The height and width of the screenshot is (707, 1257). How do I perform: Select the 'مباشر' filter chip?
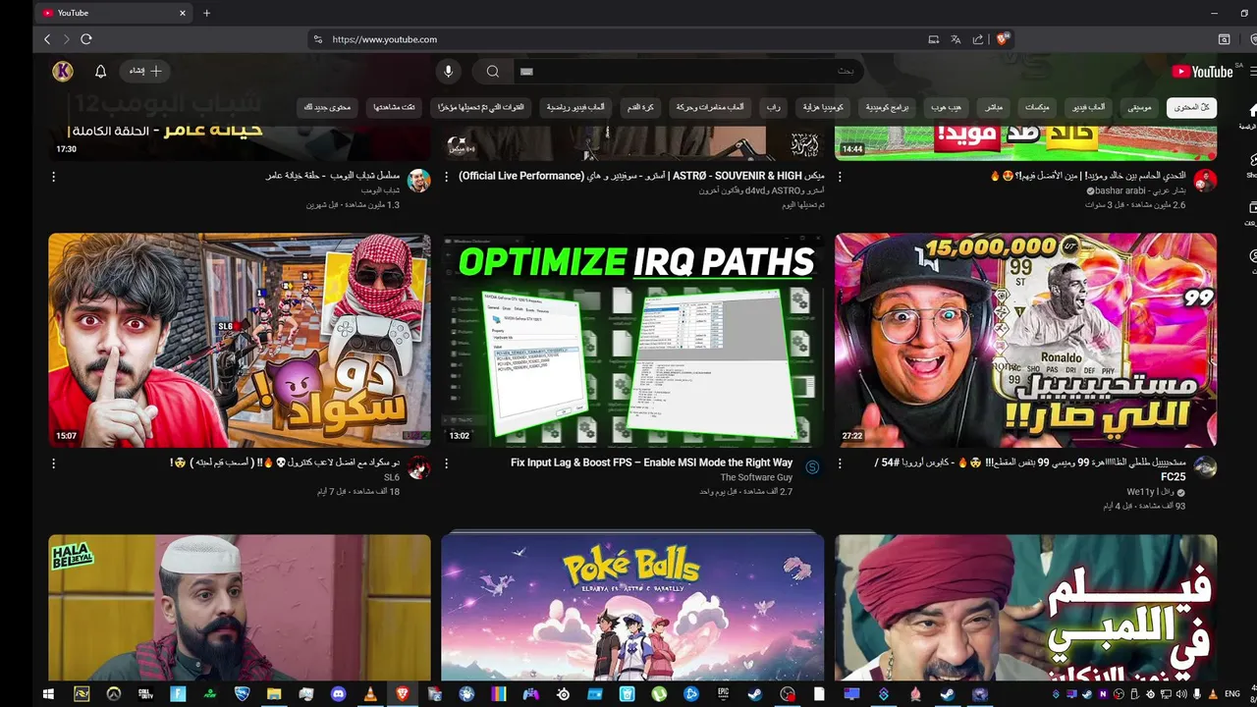pyautogui.click(x=994, y=107)
